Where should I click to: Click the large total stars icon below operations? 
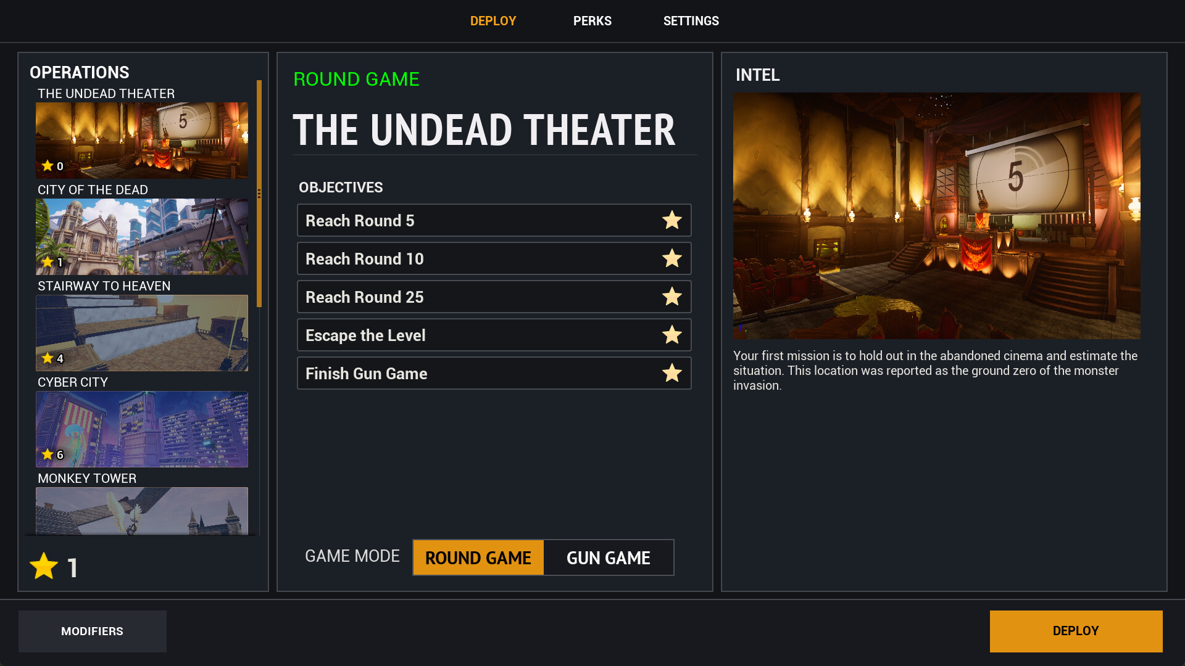click(44, 566)
